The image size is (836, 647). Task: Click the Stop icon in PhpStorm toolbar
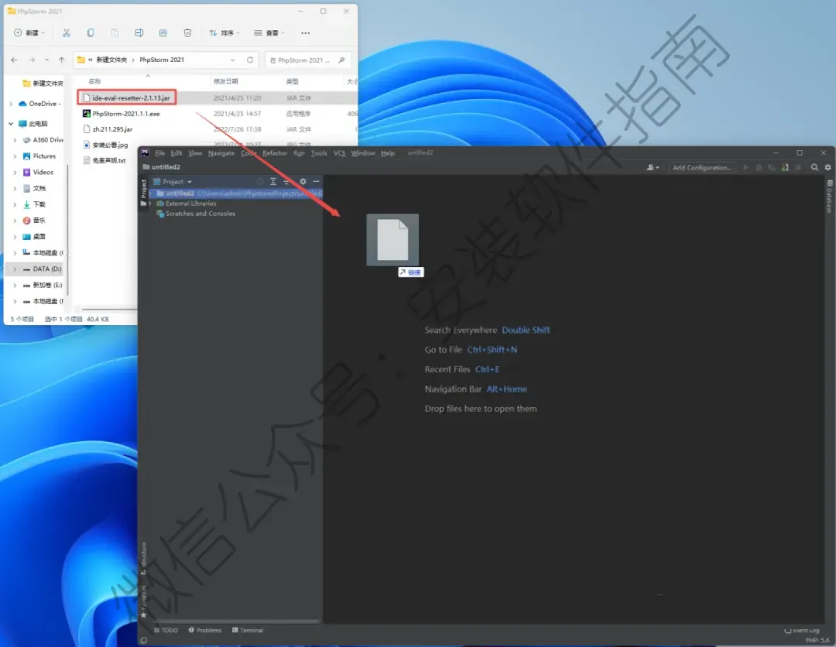[x=797, y=167]
